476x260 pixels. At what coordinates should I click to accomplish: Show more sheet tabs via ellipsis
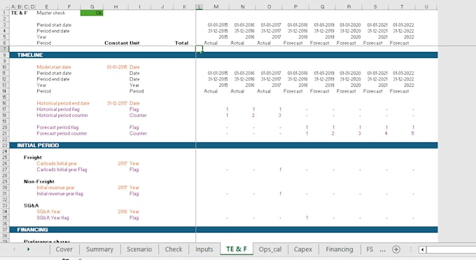tap(382, 250)
